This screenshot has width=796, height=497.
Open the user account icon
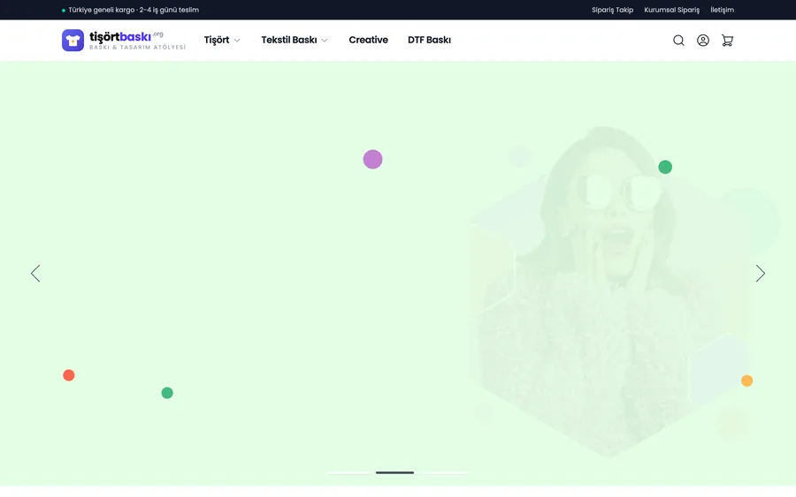click(702, 40)
